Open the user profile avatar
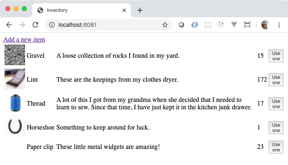 pyautogui.click(x=266, y=25)
